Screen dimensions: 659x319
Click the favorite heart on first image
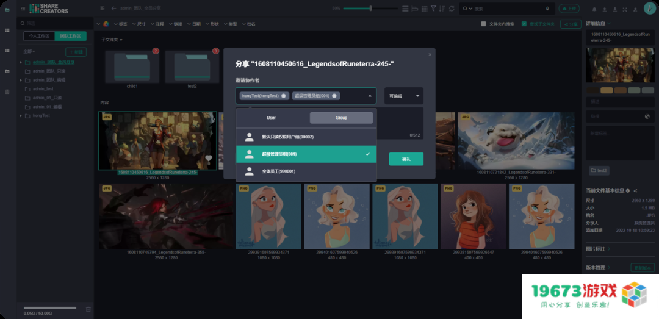[209, 159]
